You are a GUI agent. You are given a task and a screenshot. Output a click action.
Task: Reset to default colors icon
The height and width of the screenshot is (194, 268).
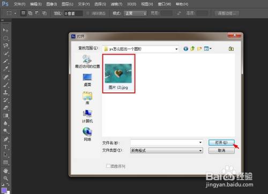(x=3, y=184)
